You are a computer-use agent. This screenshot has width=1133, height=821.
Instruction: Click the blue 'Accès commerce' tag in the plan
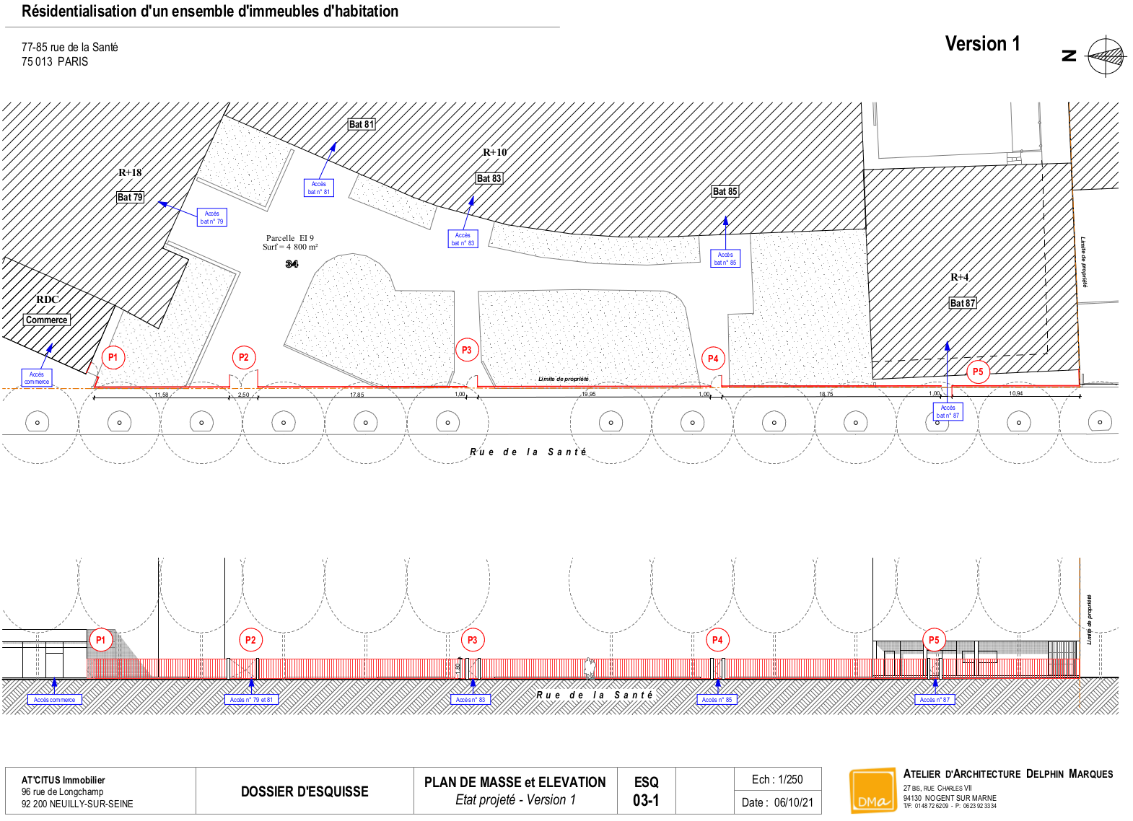pyautogui.click(x=37, y=378)
